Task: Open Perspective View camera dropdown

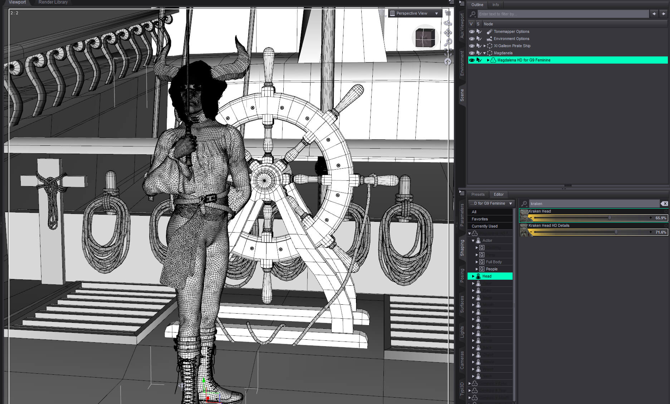Action: pos(415,13)
